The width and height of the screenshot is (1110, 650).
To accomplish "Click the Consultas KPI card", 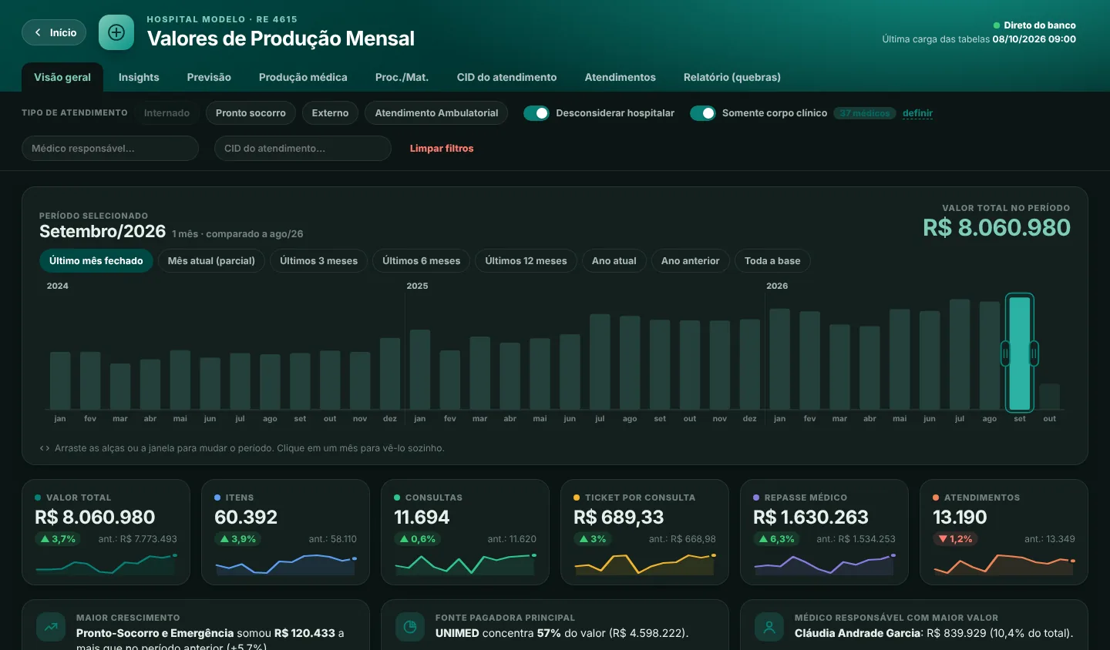I will click(465, 532).
